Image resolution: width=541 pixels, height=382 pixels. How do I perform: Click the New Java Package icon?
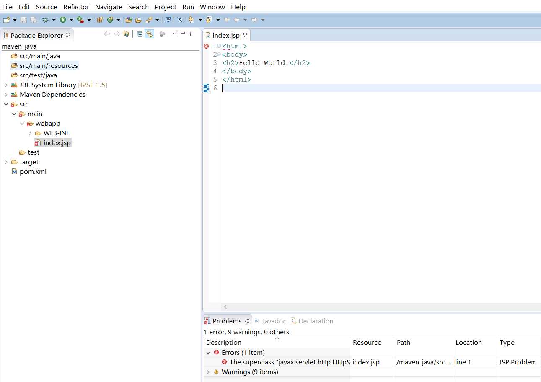(100, 20)
